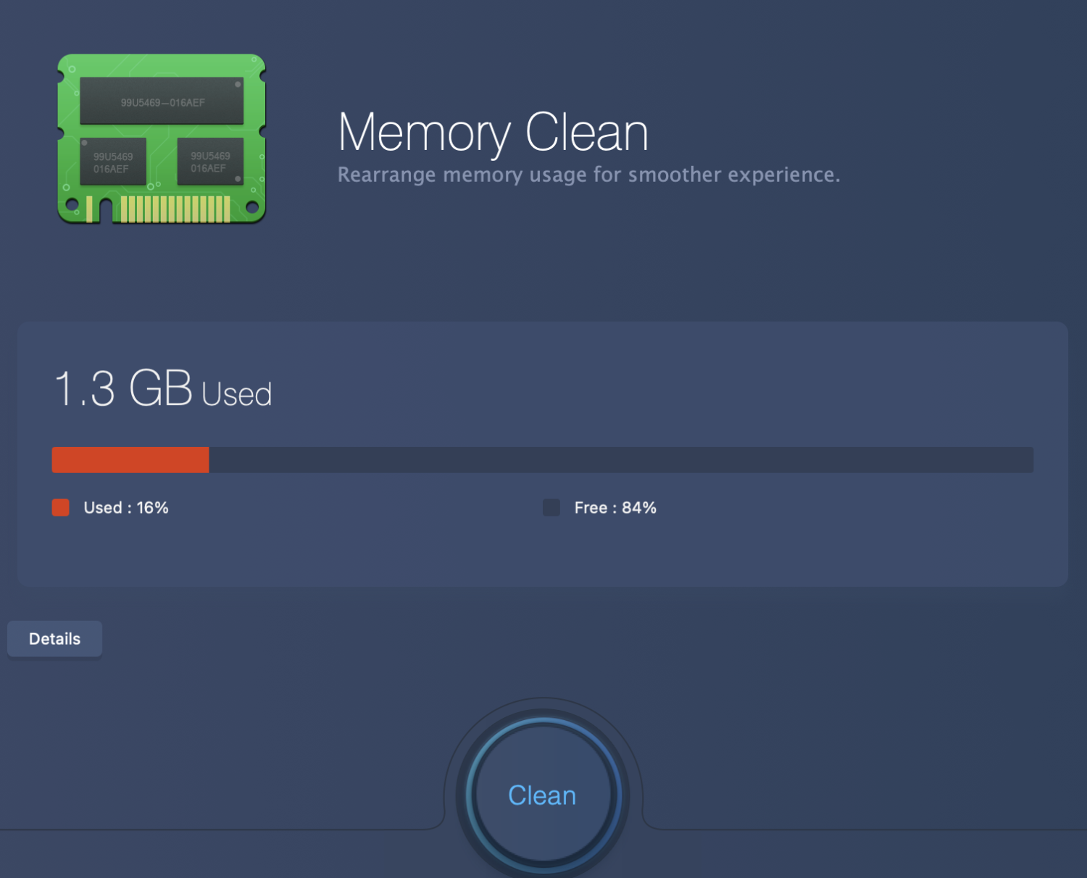Click the Memory Clean title
The image size is (1087, 878).
[493, 133]
